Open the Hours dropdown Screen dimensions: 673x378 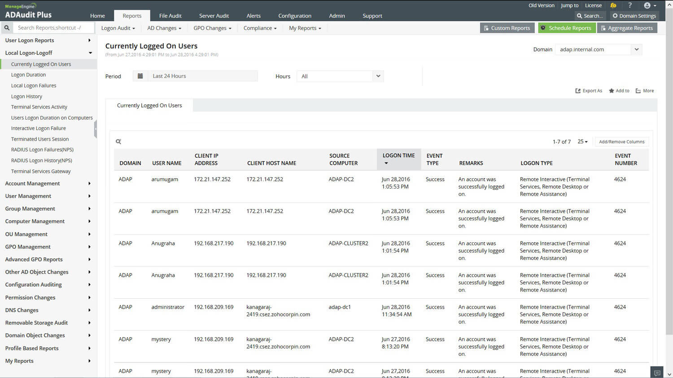coord(340,76)
